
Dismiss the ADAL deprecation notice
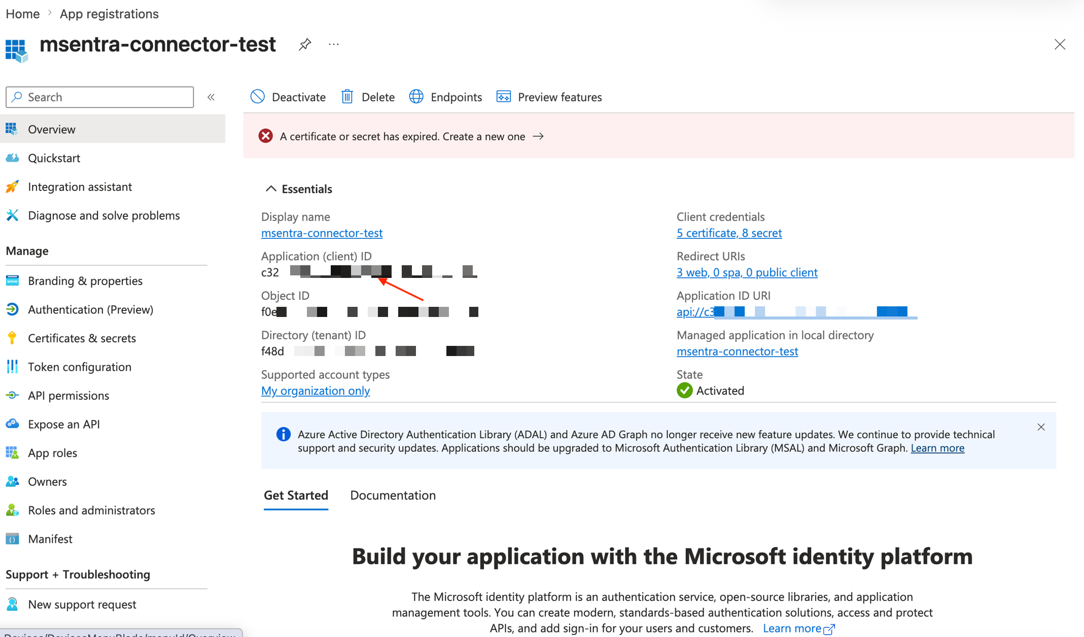click(1041, 427)
